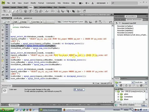Open related file conndb.php

tap(17, 18)
